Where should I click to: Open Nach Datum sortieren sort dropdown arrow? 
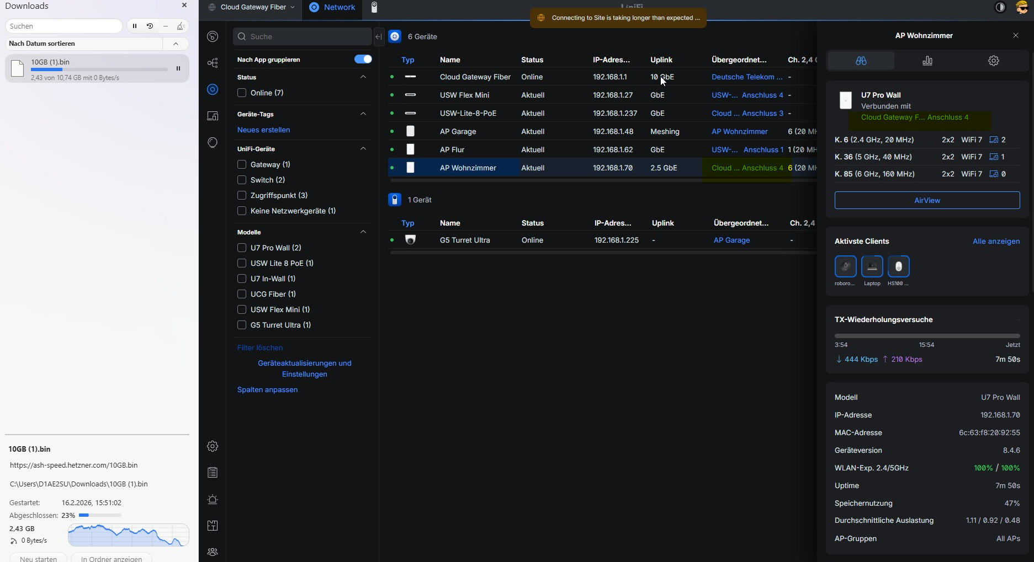point(176,44)
